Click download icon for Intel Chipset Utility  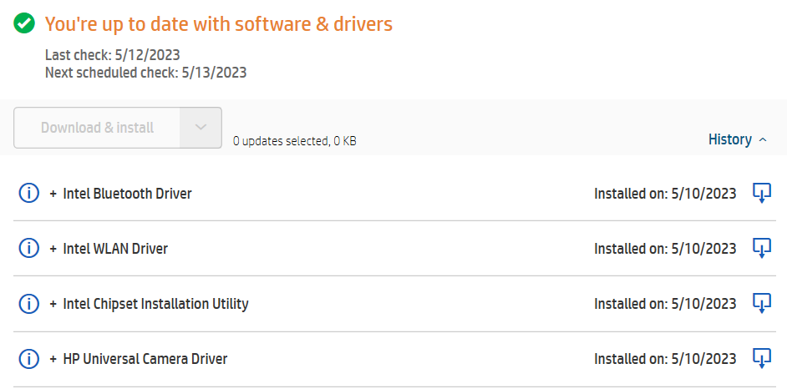(x=761, y=303)
